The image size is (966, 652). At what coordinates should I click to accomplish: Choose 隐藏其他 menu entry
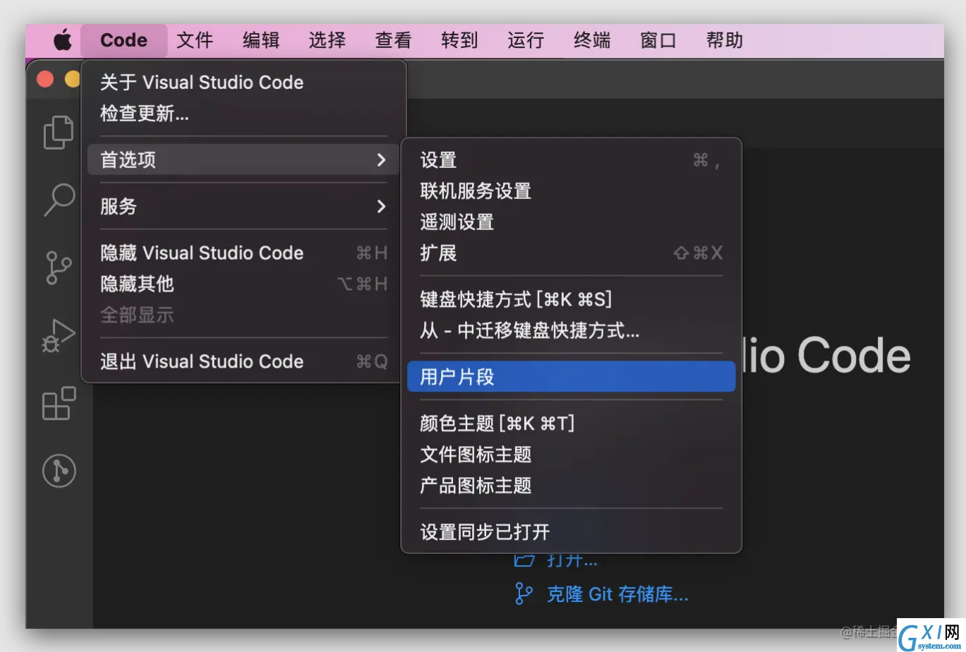pyautogui.click(x=243, y=284)
